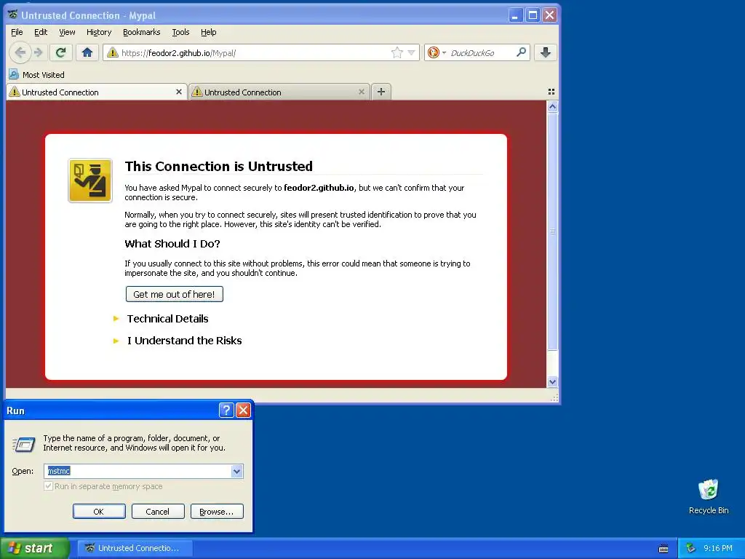Viewport: 745px width, 559px height.
Task: Go to the Home page icon
Action: 87,52
